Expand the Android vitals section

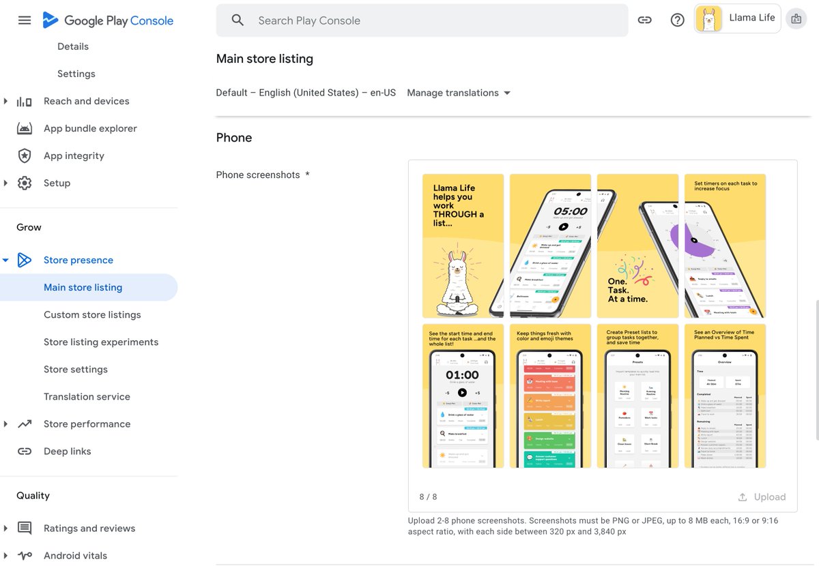[5, 555]
